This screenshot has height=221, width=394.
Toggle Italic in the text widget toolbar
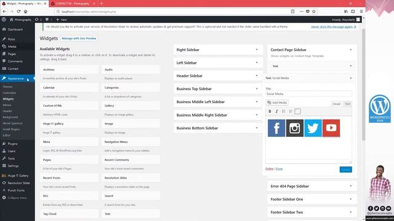click(x=276, y=111)
